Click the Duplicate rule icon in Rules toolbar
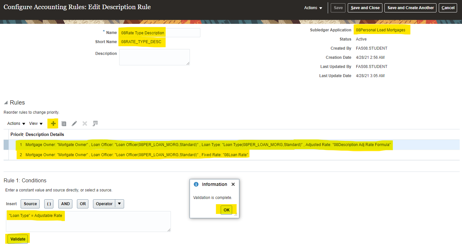Screen dimensions: 462x247 click(64, 124)
